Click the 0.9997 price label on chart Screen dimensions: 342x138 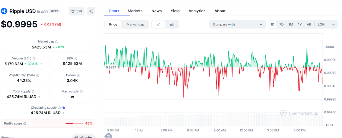pos(111,67)
